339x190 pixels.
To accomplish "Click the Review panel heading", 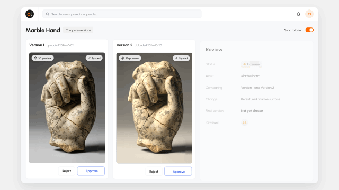I will tap(214, 50).
